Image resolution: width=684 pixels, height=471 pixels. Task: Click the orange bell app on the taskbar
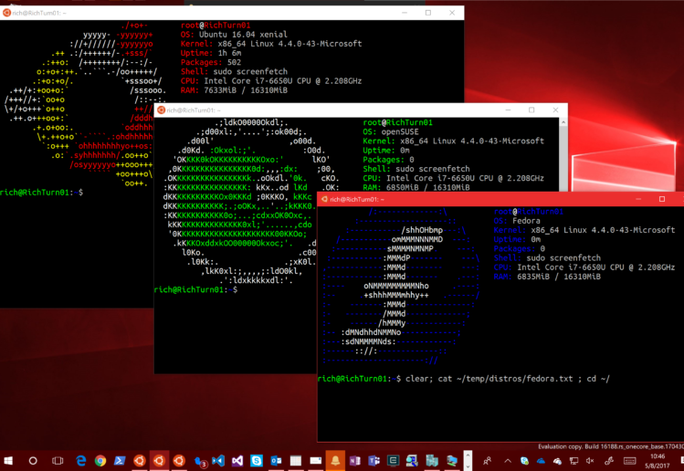tap(335, 461)
